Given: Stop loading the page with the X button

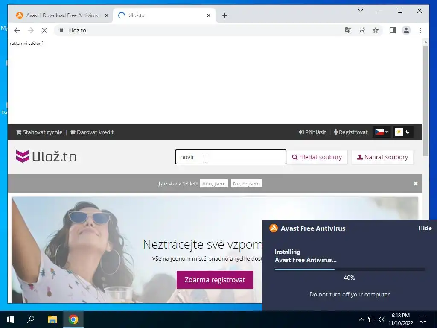Looking at the screenshot, I should click(44, 30).
